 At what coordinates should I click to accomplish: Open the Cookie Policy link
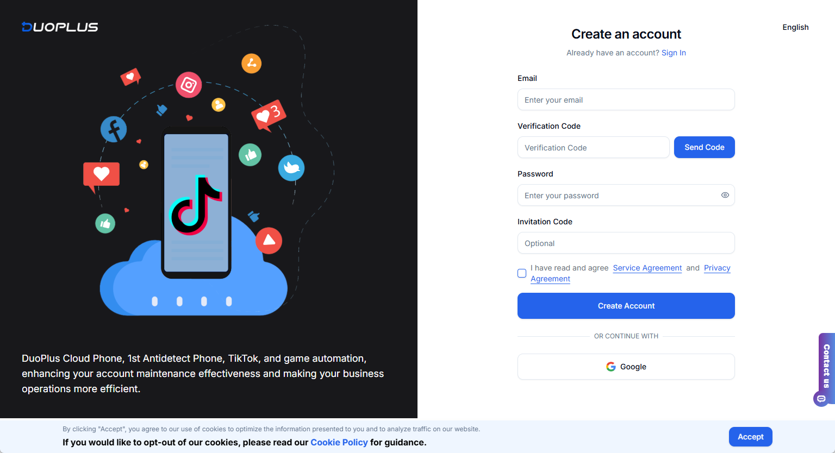pos(339,442)
